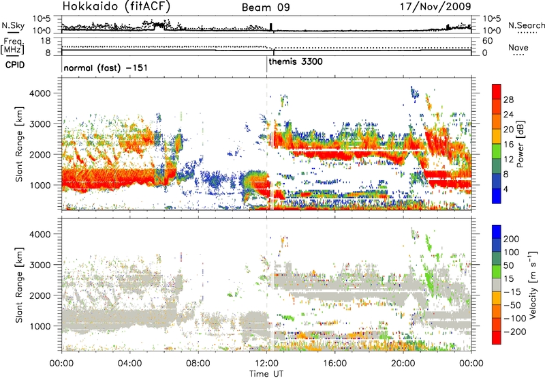Click the 'N.Sky' legend label

pyautogui.click(x=13, y=25)
